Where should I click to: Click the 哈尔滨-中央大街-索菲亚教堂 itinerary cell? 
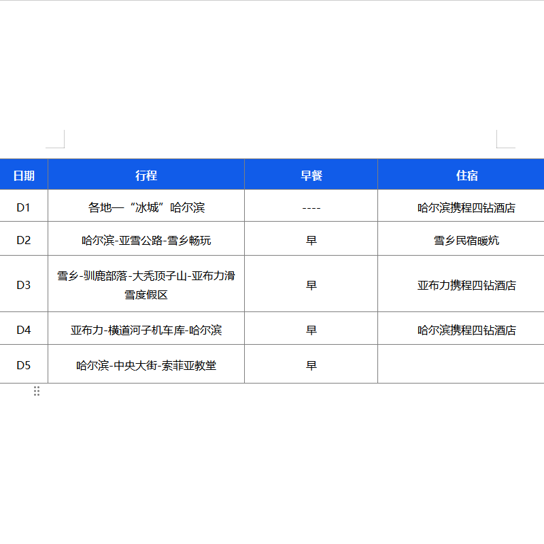[x=146, y=365]
